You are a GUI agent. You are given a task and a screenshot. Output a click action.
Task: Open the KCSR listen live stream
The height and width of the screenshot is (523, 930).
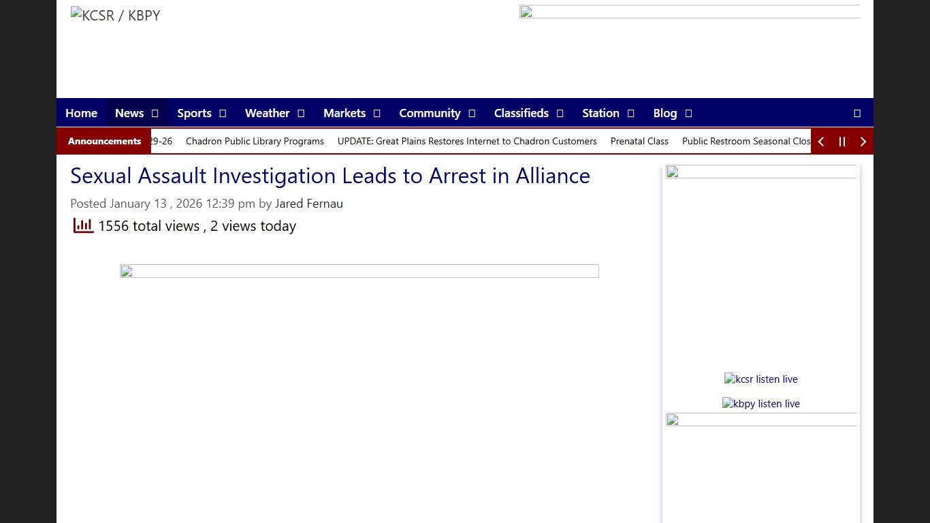click(760, 379)
